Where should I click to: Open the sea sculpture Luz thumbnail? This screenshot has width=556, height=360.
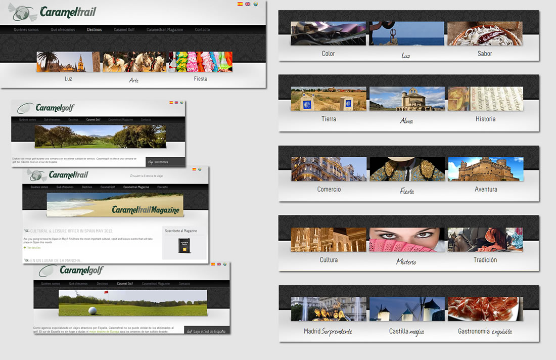tap(406, 33)
